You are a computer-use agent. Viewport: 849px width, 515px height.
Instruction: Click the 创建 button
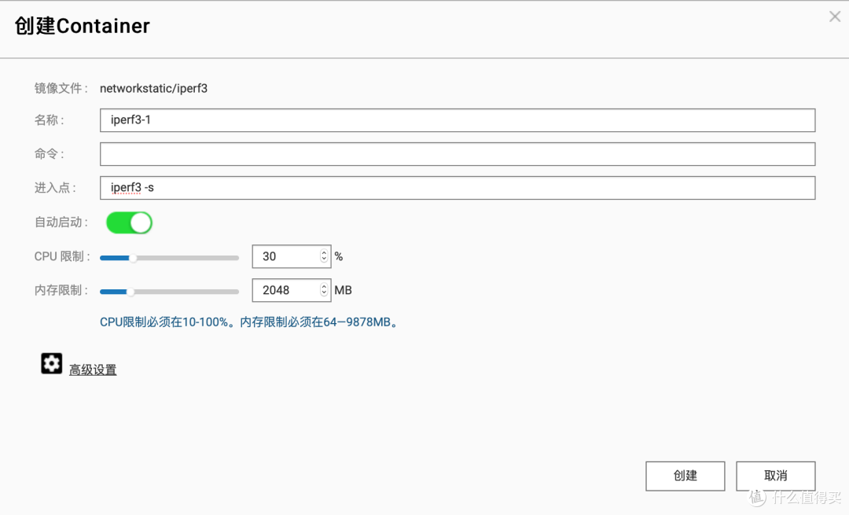685,476
